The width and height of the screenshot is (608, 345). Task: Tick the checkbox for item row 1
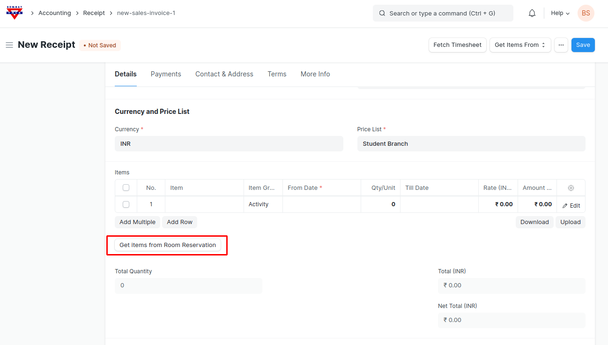pyautogui.click(x=126, y=204)
